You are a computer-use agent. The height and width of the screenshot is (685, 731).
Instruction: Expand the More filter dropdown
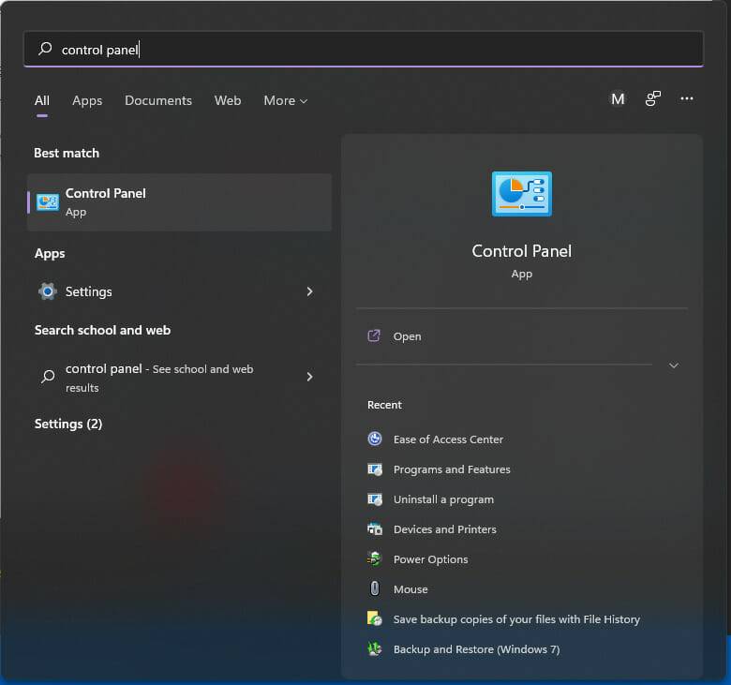coord(285,100)
